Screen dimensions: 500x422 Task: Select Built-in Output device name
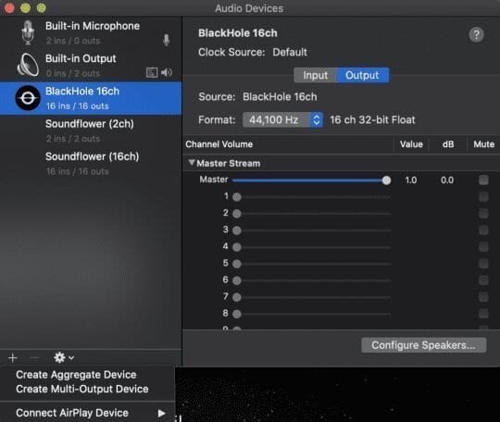point(81,58)
